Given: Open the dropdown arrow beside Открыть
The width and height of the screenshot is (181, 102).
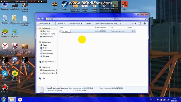Looking at the screenshot, I should click(x=65, y=24).
